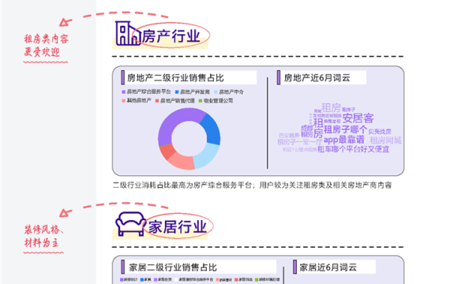Select the light blue 房地产中介 legend entry
The width and height of the screenshot is (450, 284).
click(x=229, y=92)
